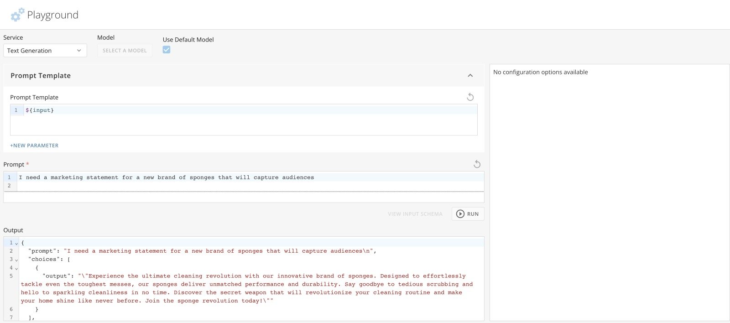Click the Playground gears logo icon
This screenshot has height=323, width=730.
(x=17, y=15)
